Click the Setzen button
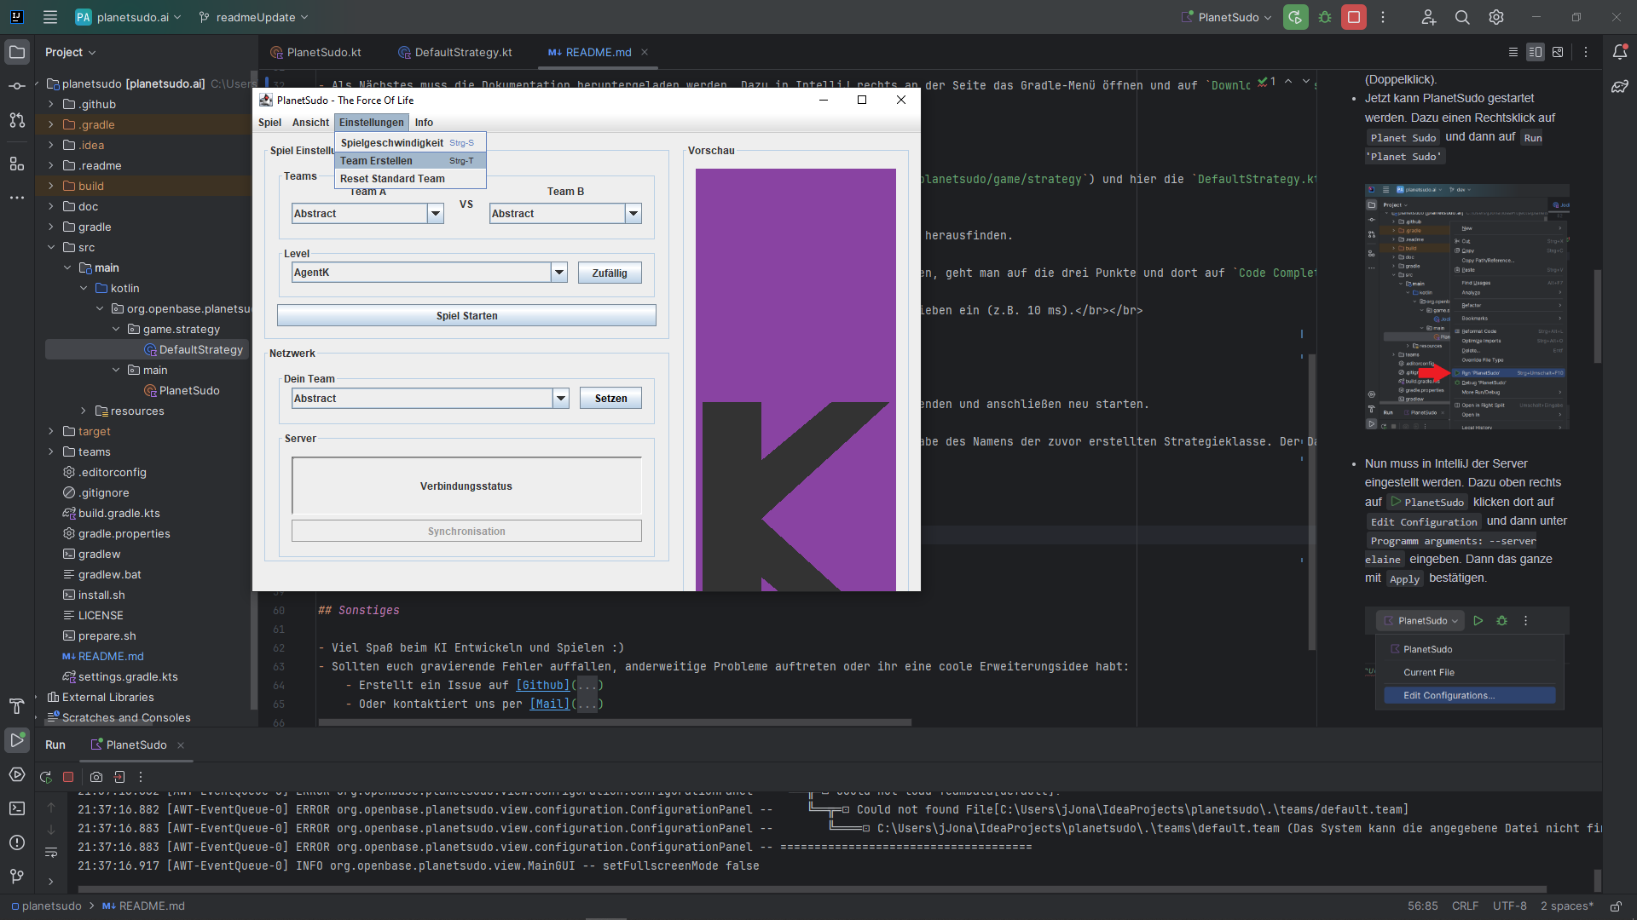The height and width of the screenshot is (920, 1637). tap(610, 399)
